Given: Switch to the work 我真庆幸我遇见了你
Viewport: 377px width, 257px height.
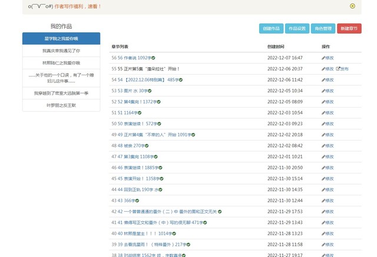Looking at the screenshot, I should click(x=61, y=51).
